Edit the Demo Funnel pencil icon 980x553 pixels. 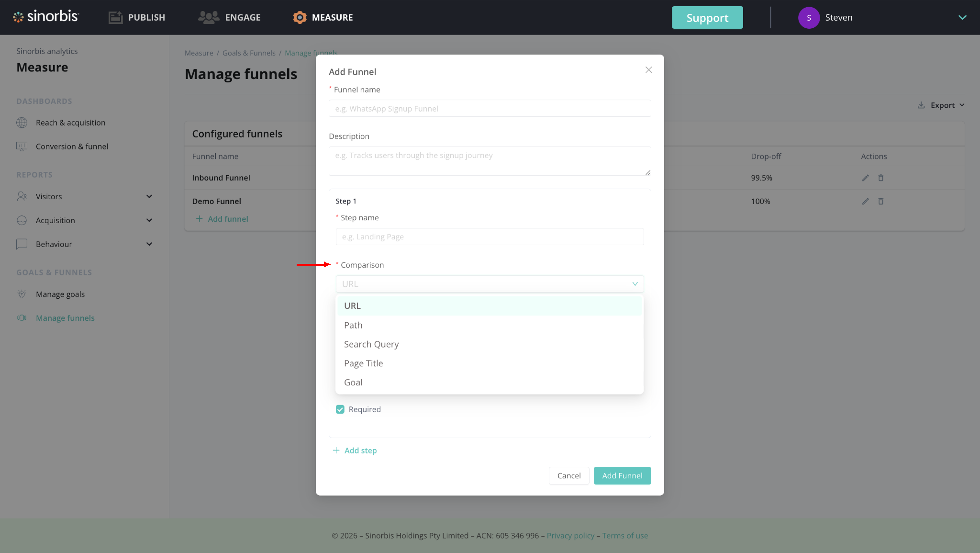tap(865, 201)
